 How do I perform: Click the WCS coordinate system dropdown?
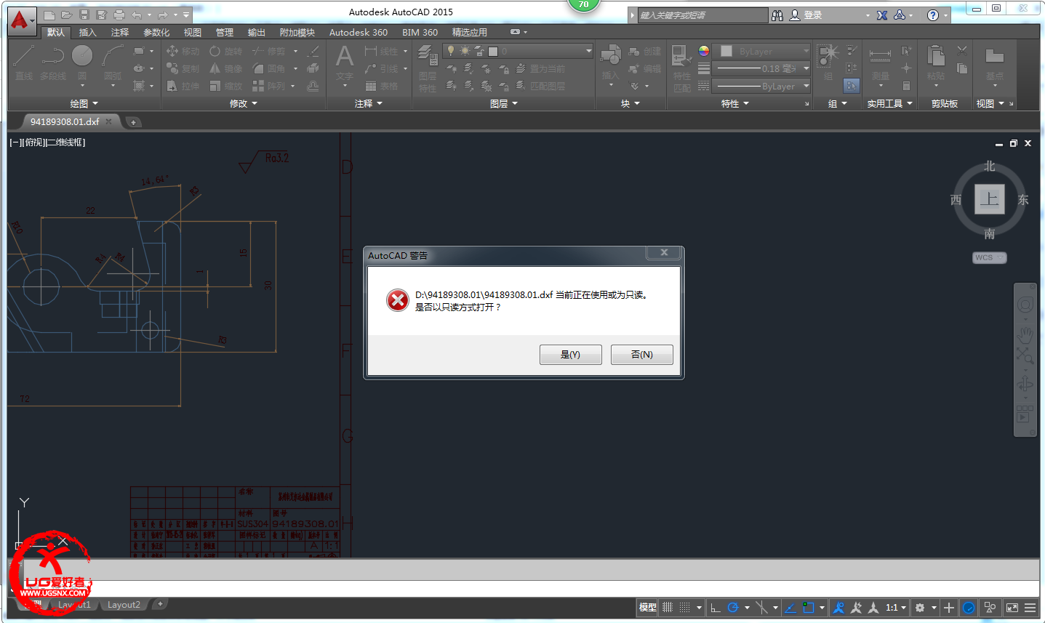[989, 257]
